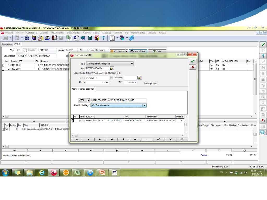The width and height of the screenshot is (267, 200).
Task: Open dropdown arrow beside SAT sidebar icon
Action: [x=265, y=132]
